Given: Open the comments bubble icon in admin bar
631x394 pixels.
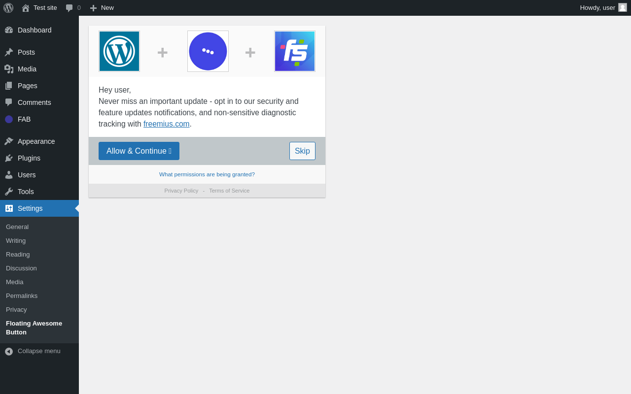Looking at the screenshot, I should pyautogui.click(x=70, y=8).
